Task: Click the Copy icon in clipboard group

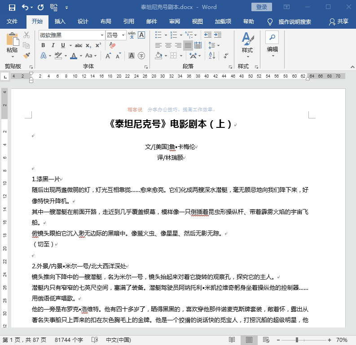Action: tap(26, 45)
